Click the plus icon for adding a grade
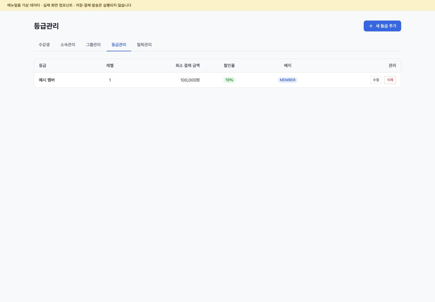Screen dimensions: 435x302 (x=371, y=26)
